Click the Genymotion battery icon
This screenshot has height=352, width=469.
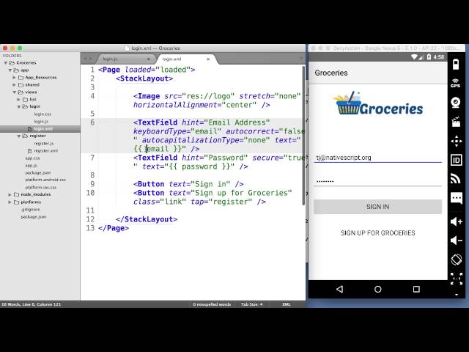[x=456, y=65]
